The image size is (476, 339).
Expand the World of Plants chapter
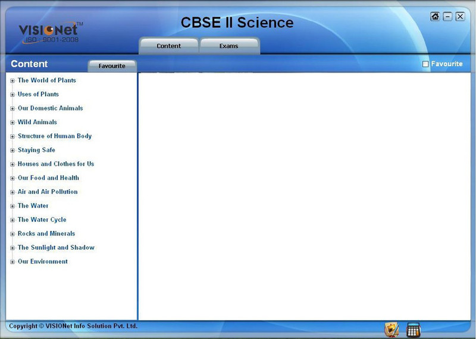(12, 81)
